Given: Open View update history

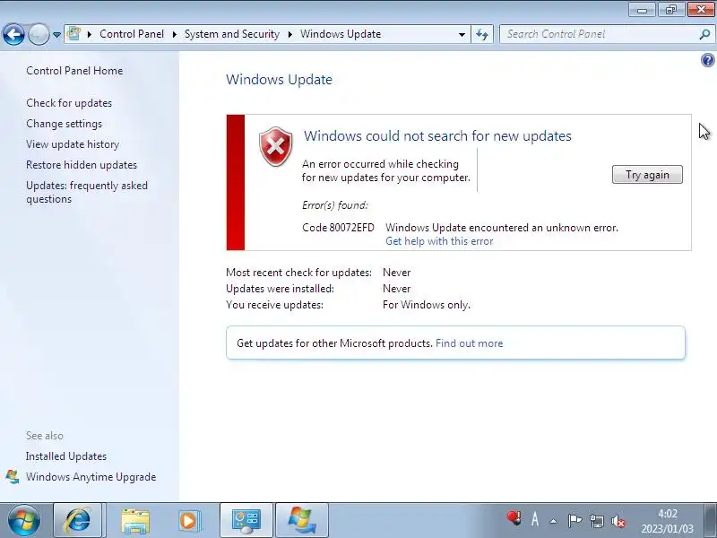Looking at the screenshot, I should click(73, 144).
